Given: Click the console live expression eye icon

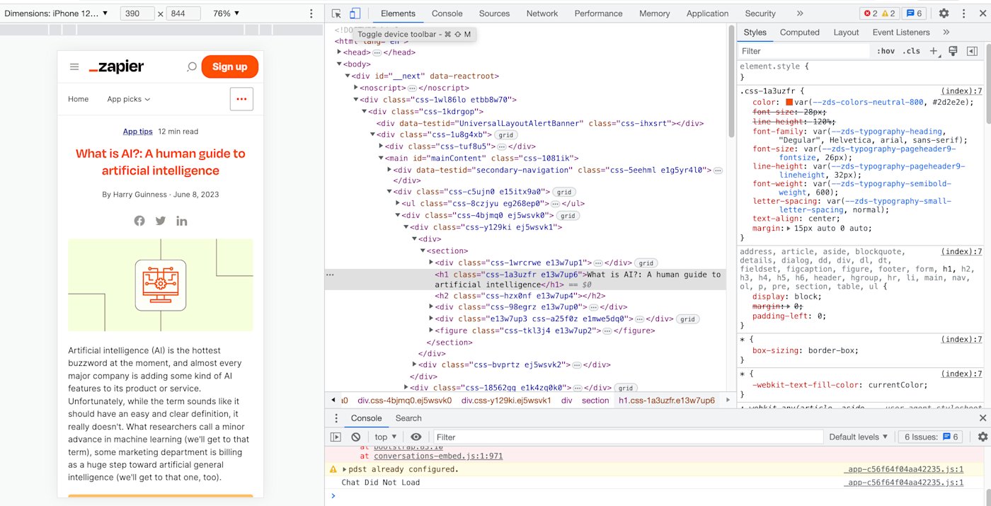Looking at the screenshot, I should [416, 437].
